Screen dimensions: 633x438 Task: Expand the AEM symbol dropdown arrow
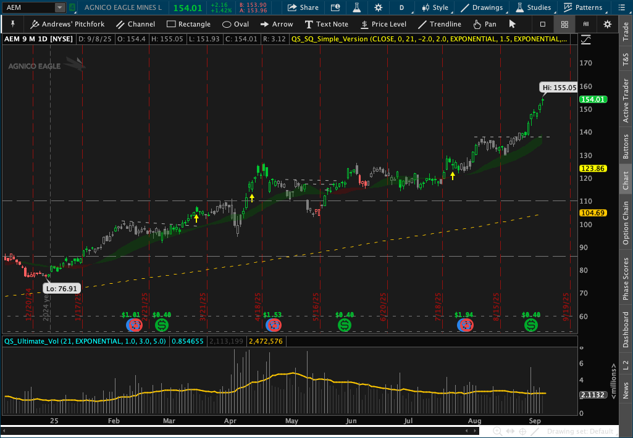[59, 7]
